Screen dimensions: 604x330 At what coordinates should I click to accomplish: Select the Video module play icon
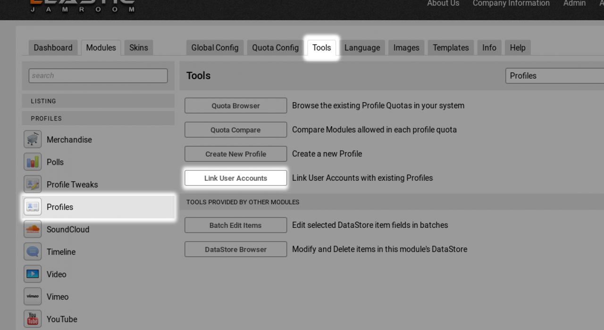pyautogui.click(x=33, y=274)
